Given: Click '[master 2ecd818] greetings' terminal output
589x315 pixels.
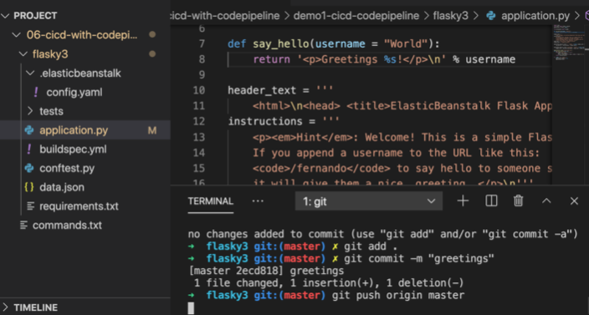Looking at the screenshot, I should 266,271.
